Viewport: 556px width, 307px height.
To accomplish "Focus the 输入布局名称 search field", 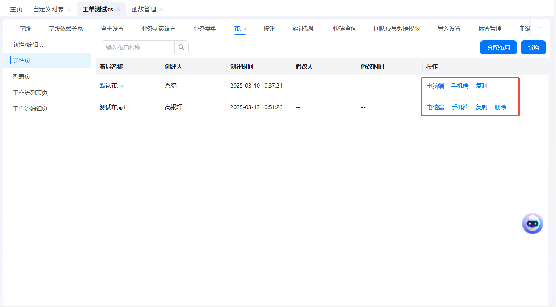I will coord(137,47).
